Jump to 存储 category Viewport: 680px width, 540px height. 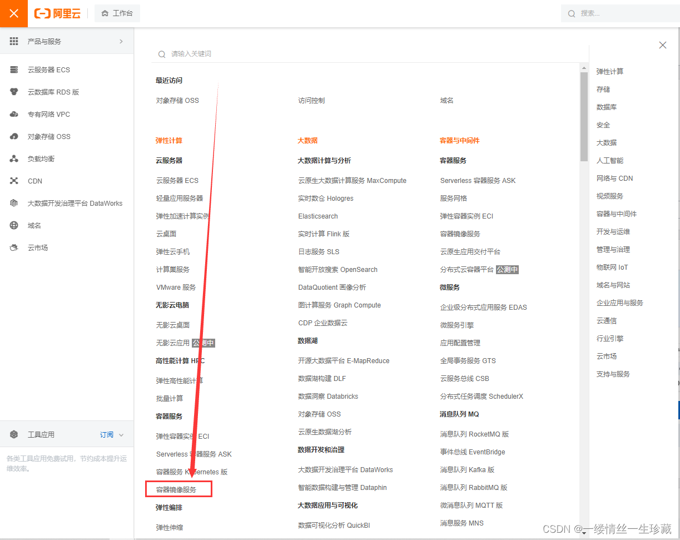pos(603,89)
